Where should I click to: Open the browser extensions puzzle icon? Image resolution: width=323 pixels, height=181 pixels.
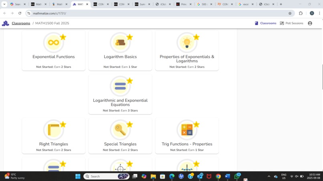coord(301,13)
